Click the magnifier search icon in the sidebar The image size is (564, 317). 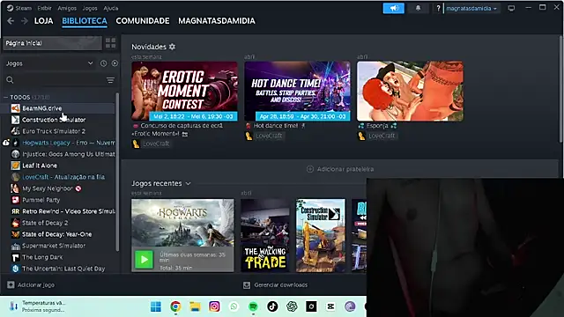click(x=10, y=80)
